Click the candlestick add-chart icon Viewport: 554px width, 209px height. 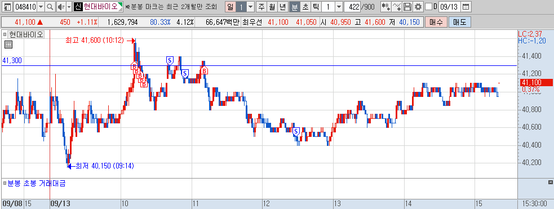pyautogui.click(x=386, y=7)
